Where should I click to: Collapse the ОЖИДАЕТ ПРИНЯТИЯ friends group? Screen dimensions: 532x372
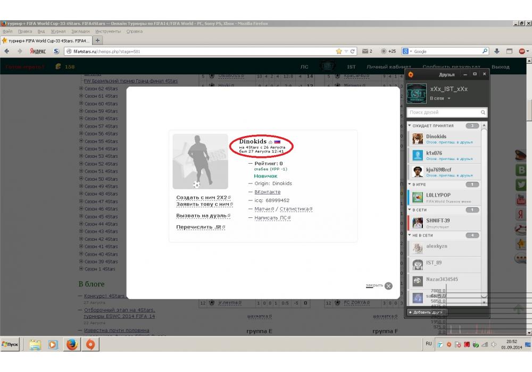(x=410, y=126)
